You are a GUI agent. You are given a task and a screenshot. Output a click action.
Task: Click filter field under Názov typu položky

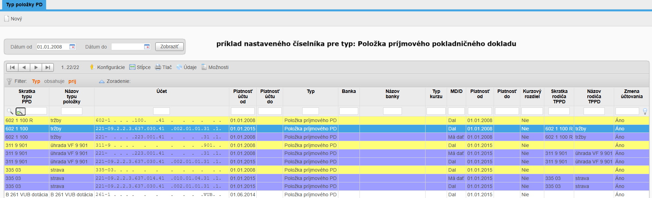click(72, 111)
